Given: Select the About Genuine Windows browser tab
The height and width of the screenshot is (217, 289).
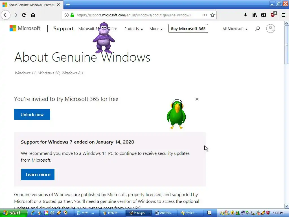Looking at the screenshot, I should point(32,5).
